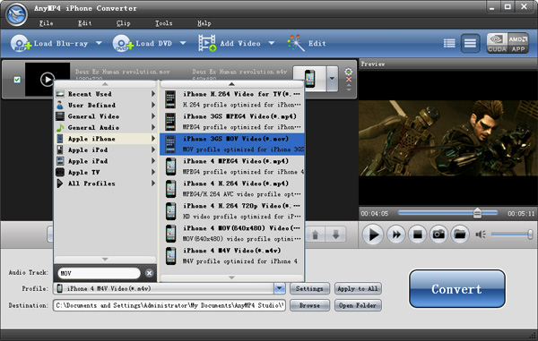Image resolution: width=538 pixels, height=341 pixels.
Task: Remove the video with the red X
Action: tap(349, 80)
